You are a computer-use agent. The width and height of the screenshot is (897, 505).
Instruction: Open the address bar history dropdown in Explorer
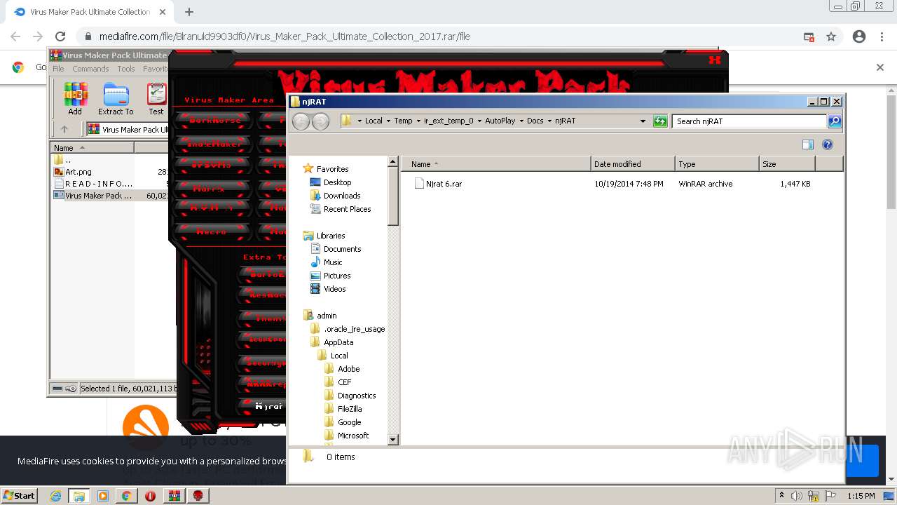(x=643, y=121)
